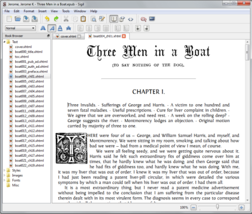Select boat000_title.xhtml file
This screenshot has width=252, height=214.
29,52
